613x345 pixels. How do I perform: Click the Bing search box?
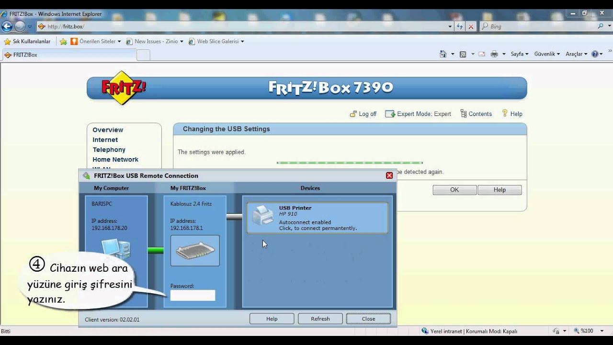click(538, 26)
